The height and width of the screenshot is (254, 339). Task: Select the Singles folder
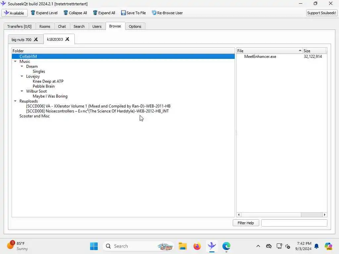39,71
